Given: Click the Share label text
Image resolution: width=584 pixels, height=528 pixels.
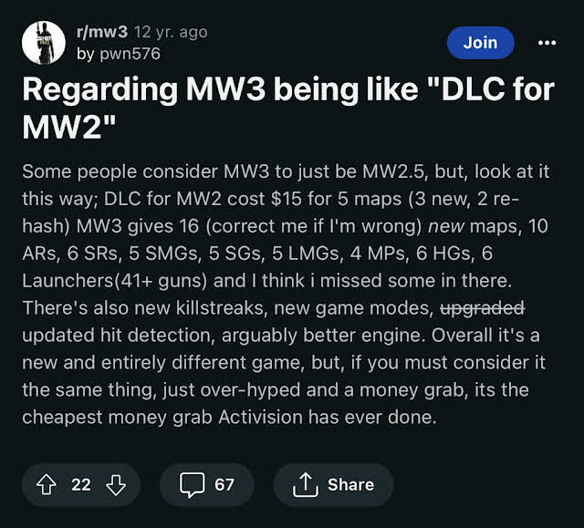Looking at the screenshot, I should [x=351, y=484].
